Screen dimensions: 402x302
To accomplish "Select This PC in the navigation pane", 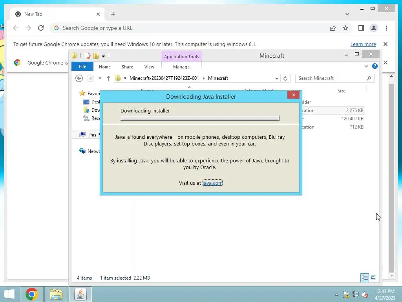I will (90, 134).
